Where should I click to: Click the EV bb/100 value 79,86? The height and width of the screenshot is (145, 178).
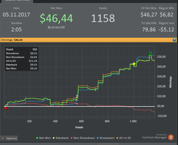pos(149,30)
